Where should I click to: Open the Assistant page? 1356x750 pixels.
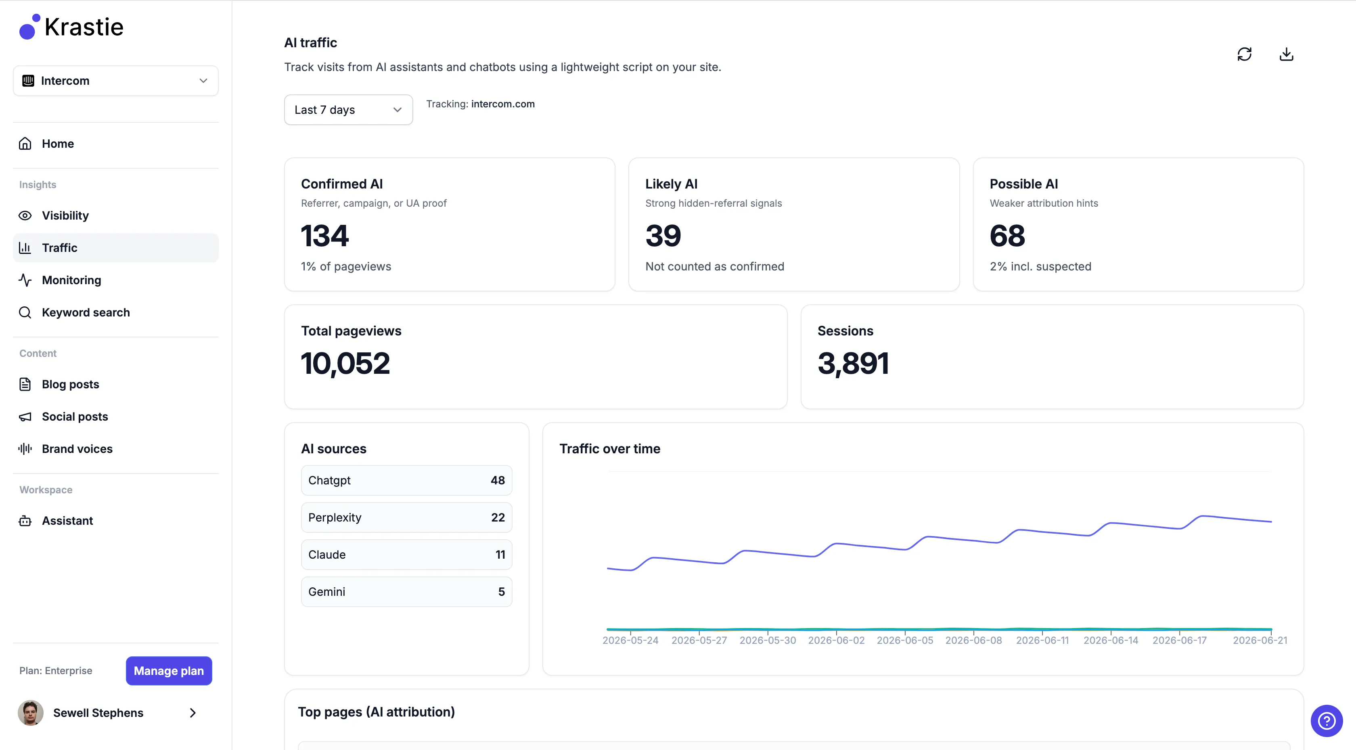tap(116, 521)
